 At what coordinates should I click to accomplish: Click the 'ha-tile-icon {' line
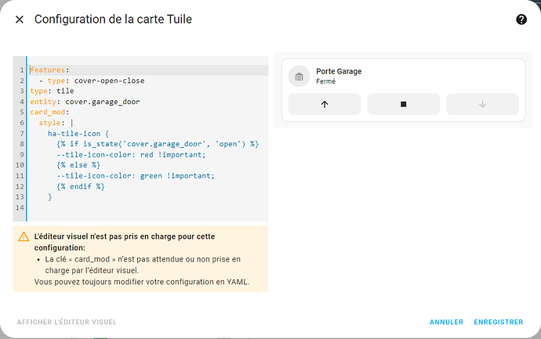(x=78, y=134)
